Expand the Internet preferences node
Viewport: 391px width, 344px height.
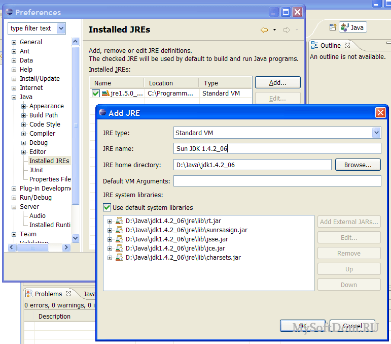(14, 88)
